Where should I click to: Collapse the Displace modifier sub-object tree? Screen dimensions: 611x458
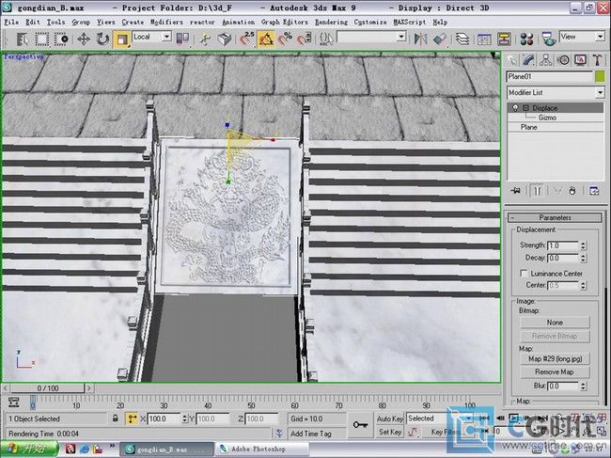point(525,107)
